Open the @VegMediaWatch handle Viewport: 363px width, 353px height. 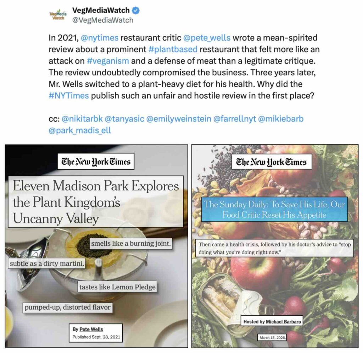(x=103, y=20)
